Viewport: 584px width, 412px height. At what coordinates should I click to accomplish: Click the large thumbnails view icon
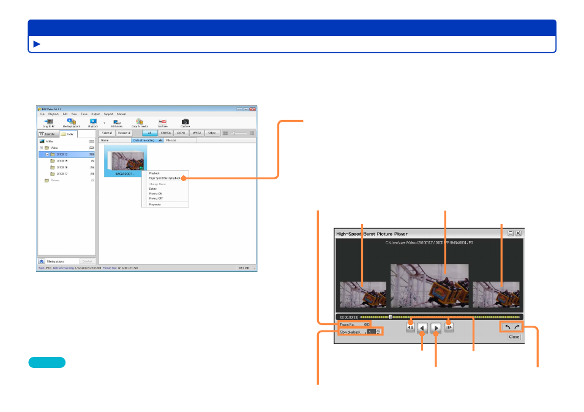pos(252,133)
